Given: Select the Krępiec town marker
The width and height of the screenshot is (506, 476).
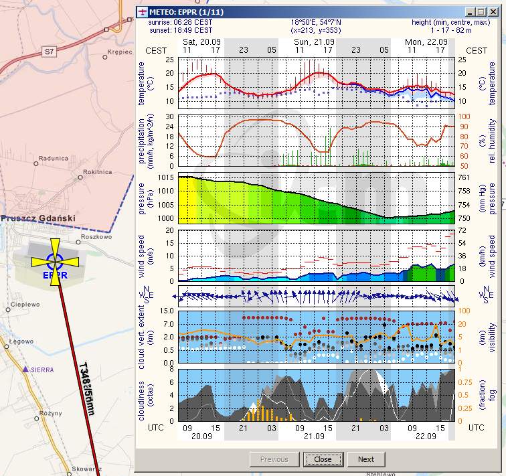Looking at the screenshot, I should tap(105, 58).
